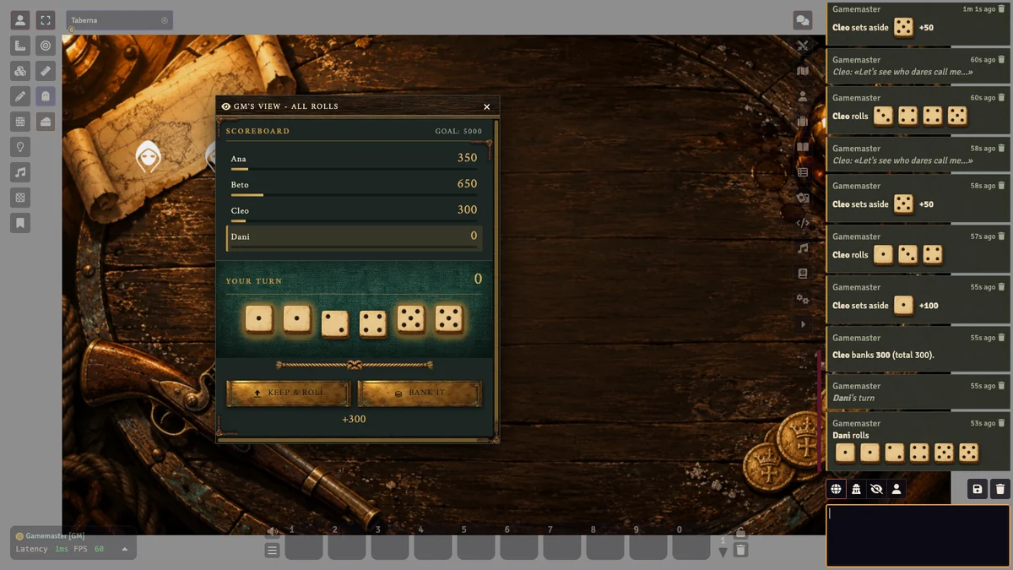Delete the "Cleo banks 300" chat message

pyautogui.click(x=1001, y=338)
